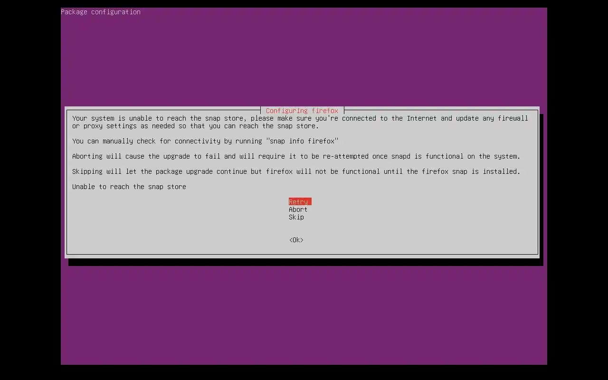The image size is (608, 380).
Task: Click the 'Package configuration' header text
Action: click(x=101, y=12)
